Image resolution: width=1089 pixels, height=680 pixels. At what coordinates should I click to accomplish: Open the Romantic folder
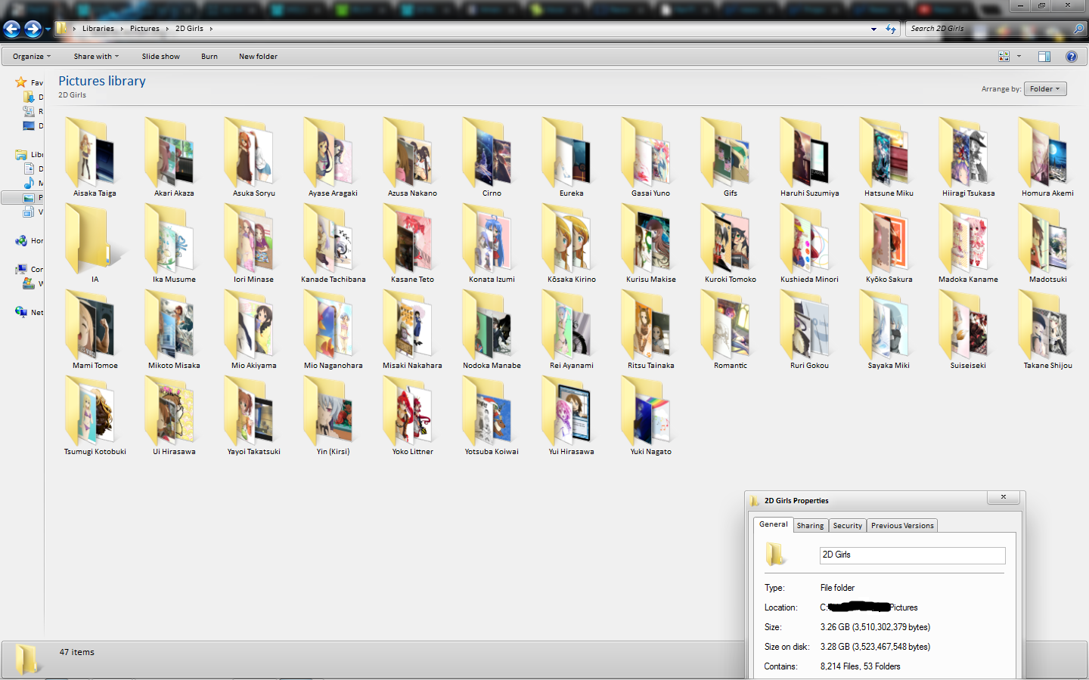[730, 329]
